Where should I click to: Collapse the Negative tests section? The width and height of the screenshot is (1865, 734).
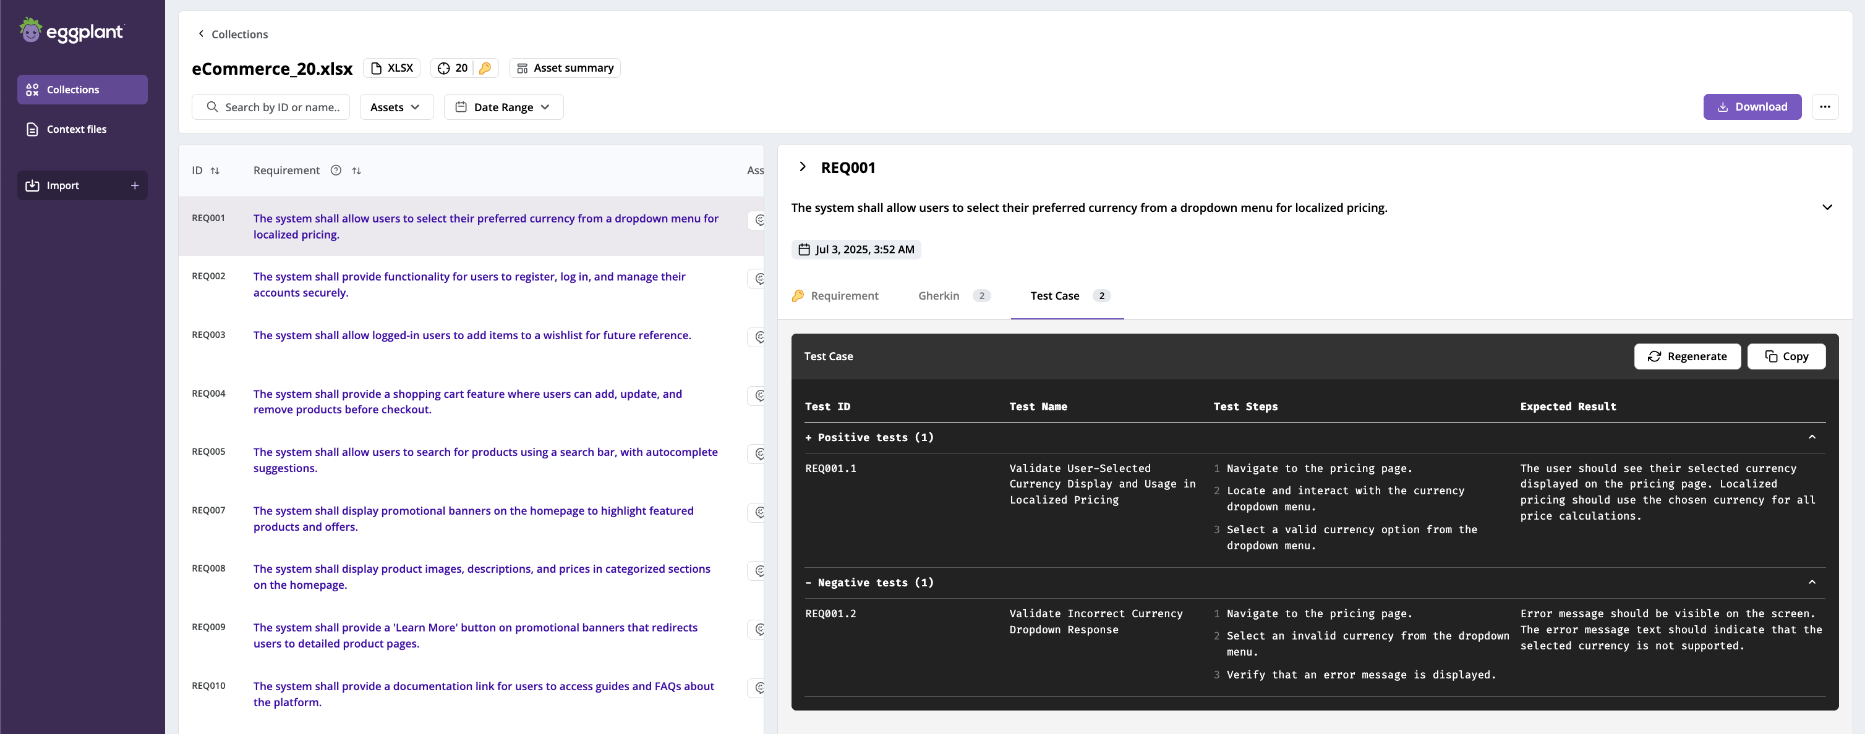pos(1811,583)
